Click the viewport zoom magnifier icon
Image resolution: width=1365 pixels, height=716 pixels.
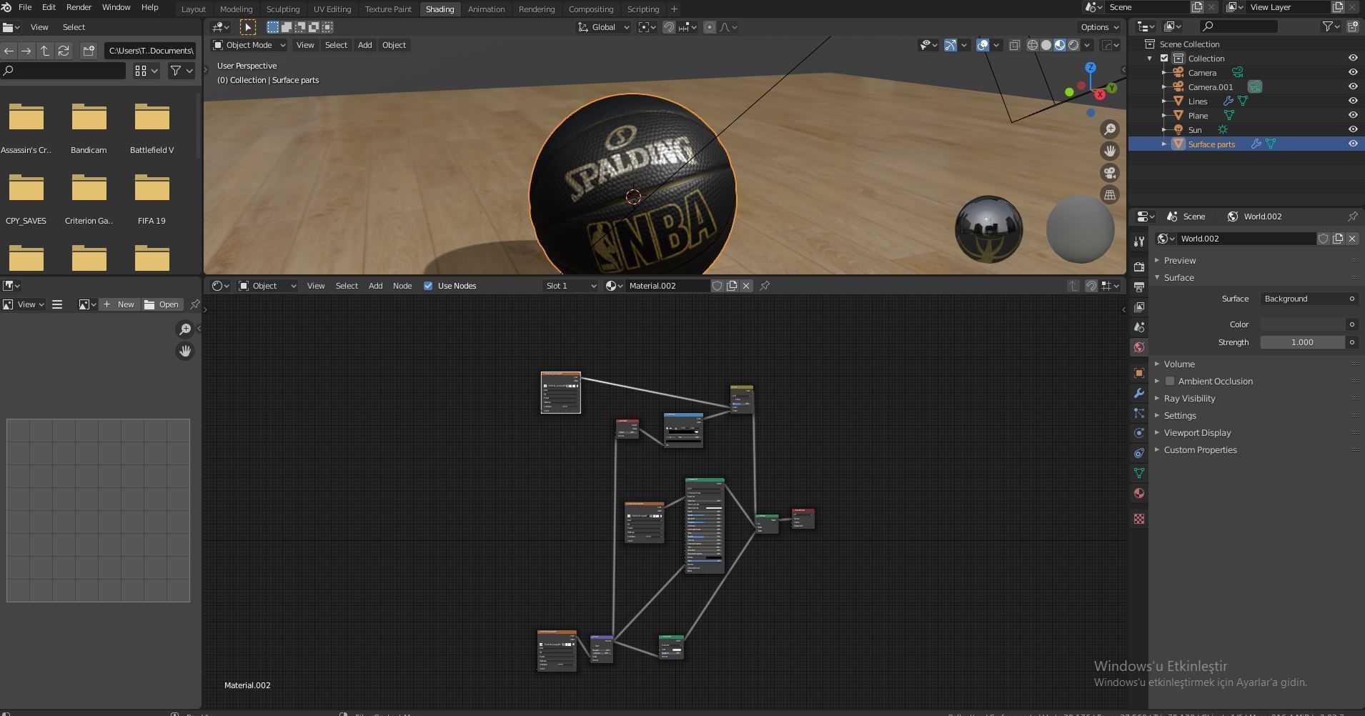pyautogui.click(x=1110, y=129)
